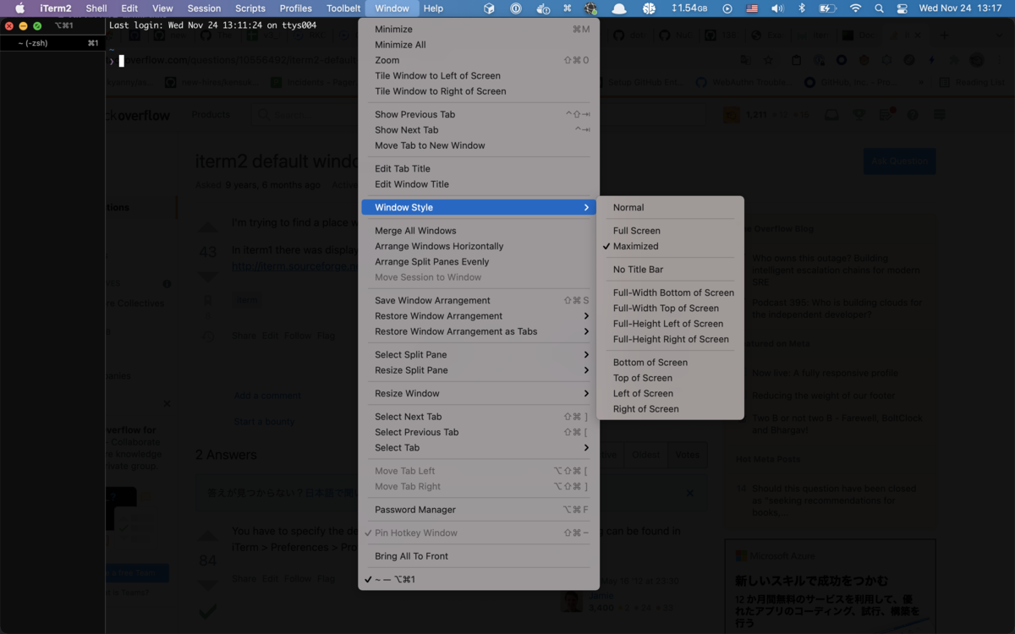Expand Resize Split Pane submenu
The width and height of the screenshot is (1015, 634).
pyautogui.click(x=479, y=370)
